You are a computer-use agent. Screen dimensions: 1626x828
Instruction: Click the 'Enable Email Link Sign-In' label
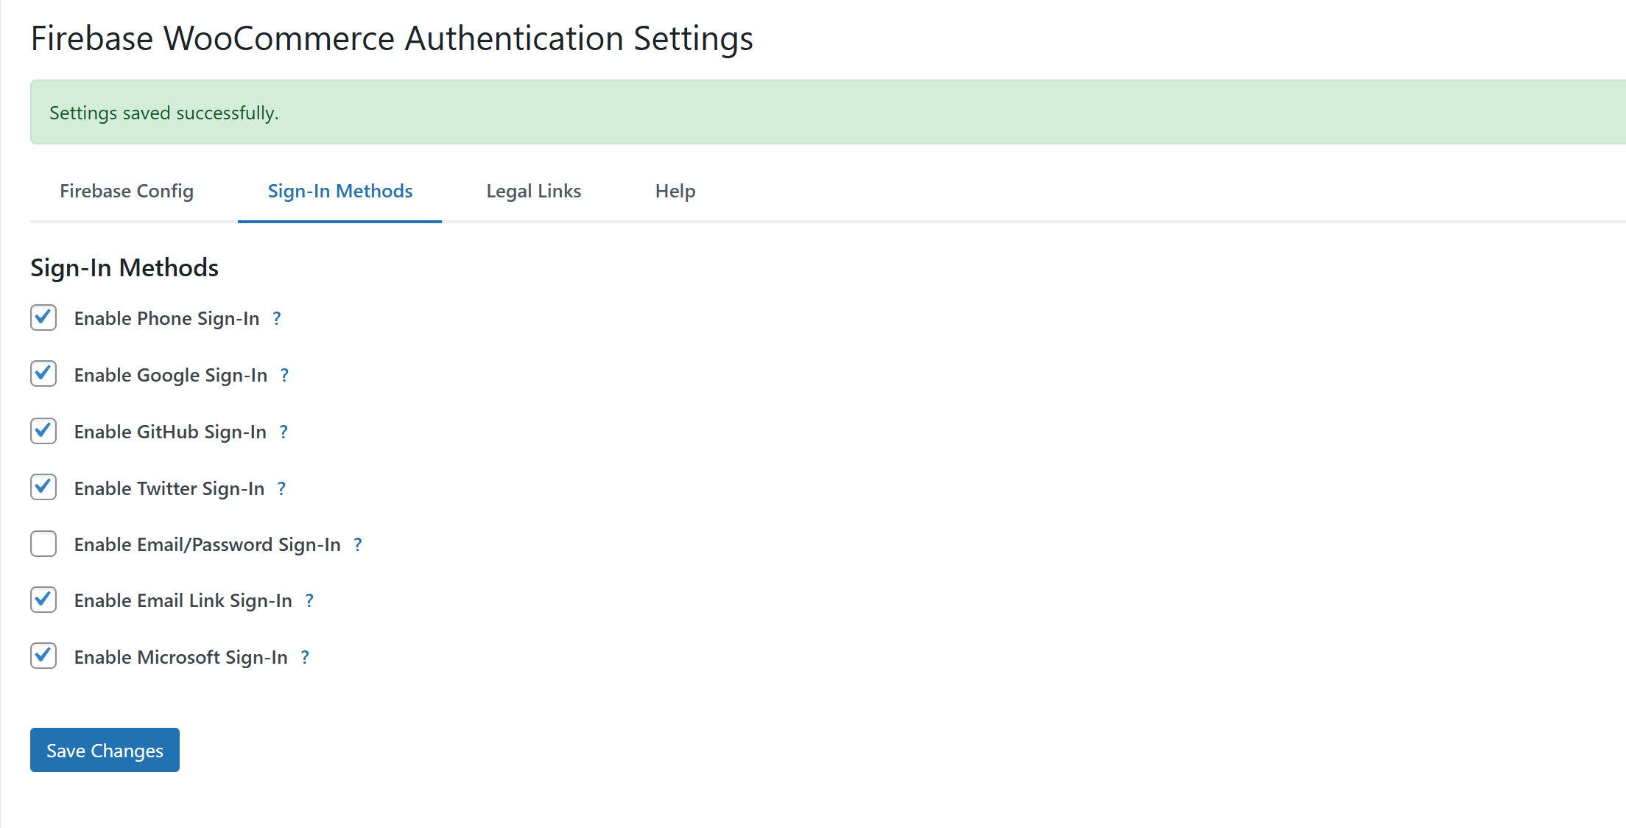click(183, 600)
